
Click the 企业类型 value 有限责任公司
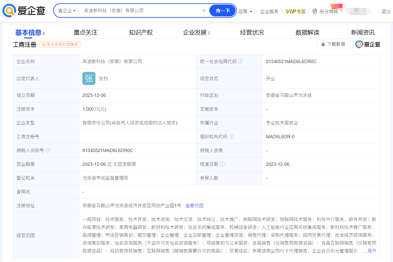(x=130, y=123)
